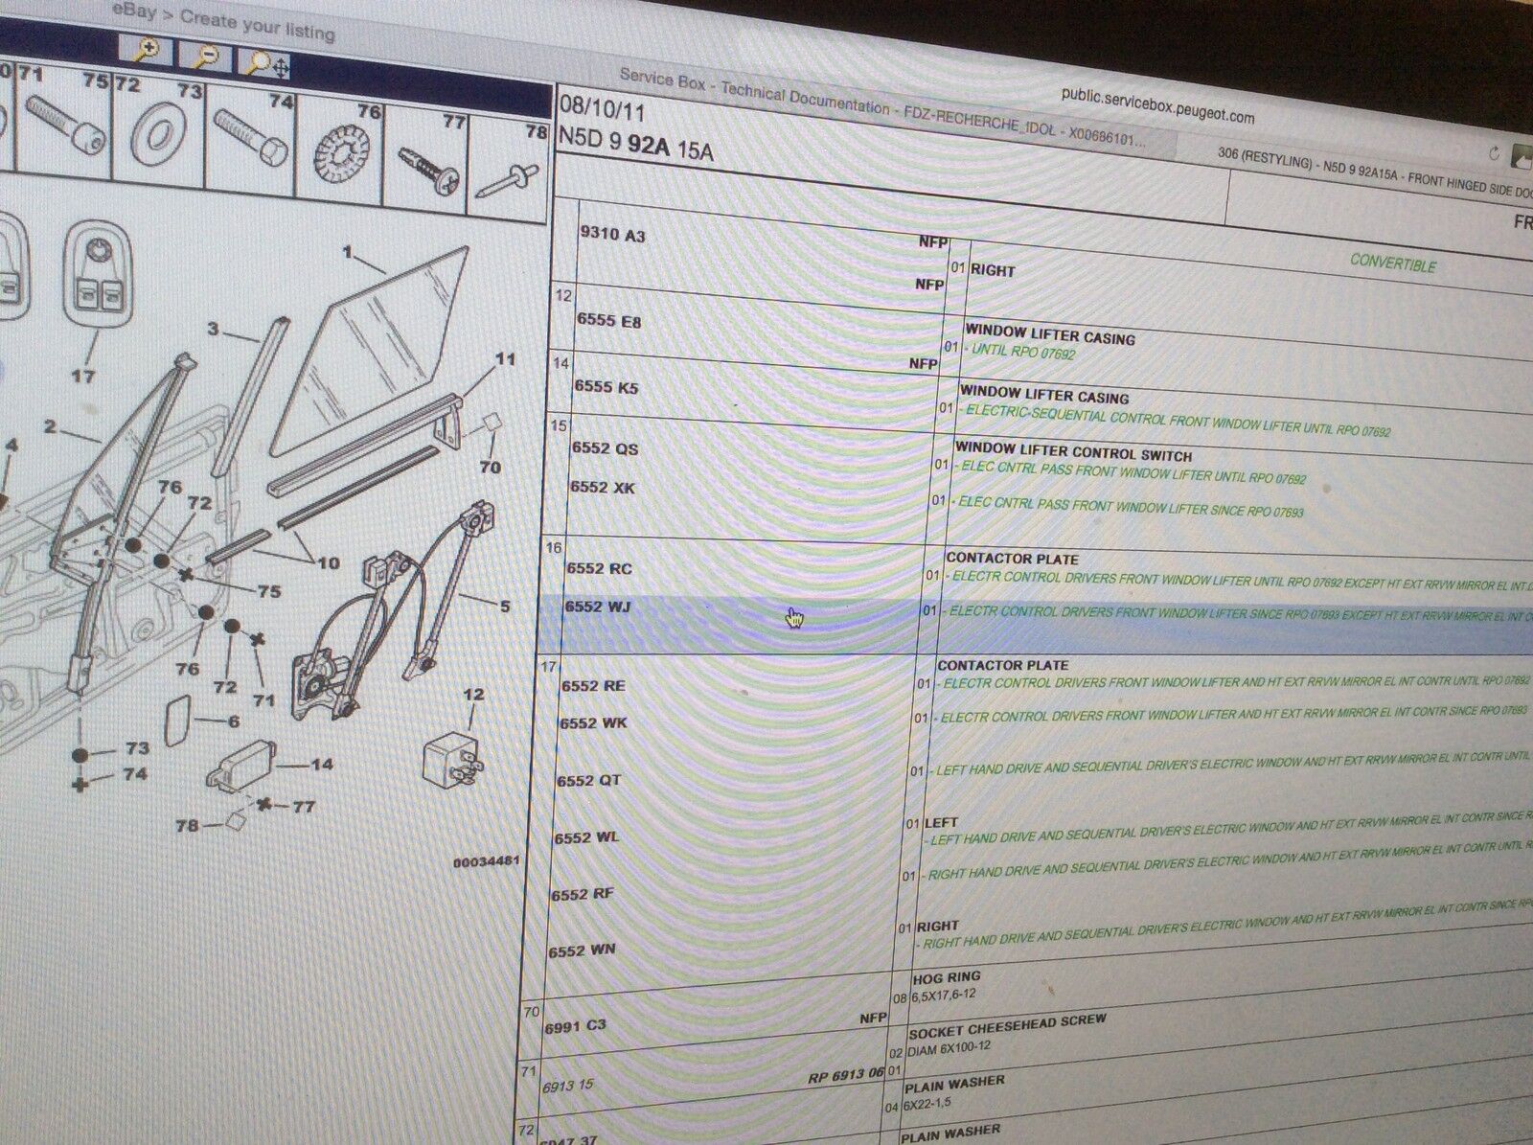The width and height of the screenshot is (1533, 1145).
Task: Switch to the eBay Create your listing tab
Action: pyautogui.click(x=224, y=21)
